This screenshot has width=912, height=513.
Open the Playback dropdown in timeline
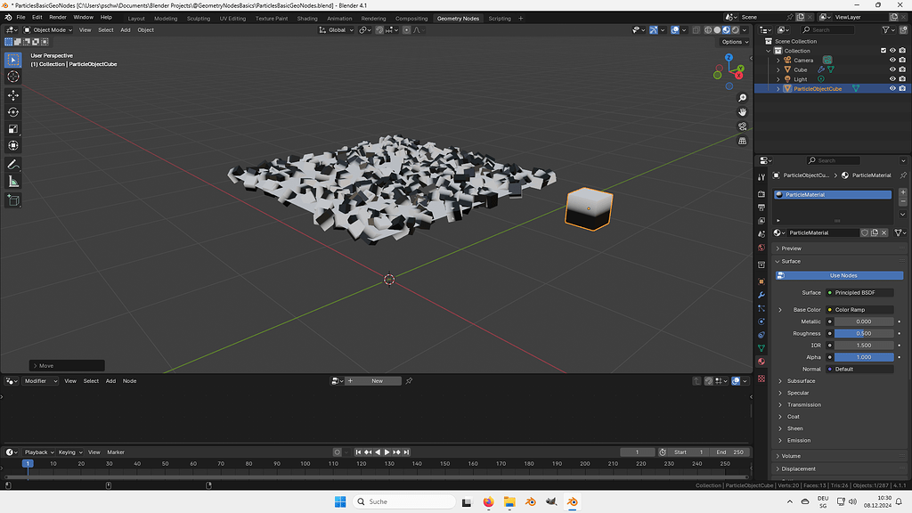tap(38, 452)
